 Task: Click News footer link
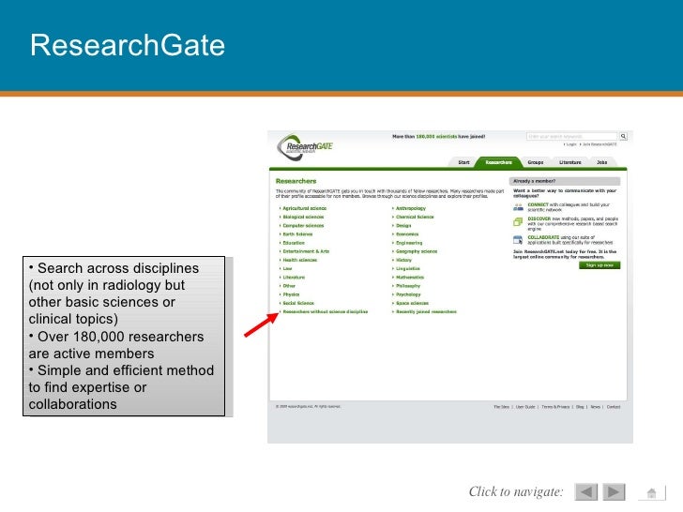595,407
